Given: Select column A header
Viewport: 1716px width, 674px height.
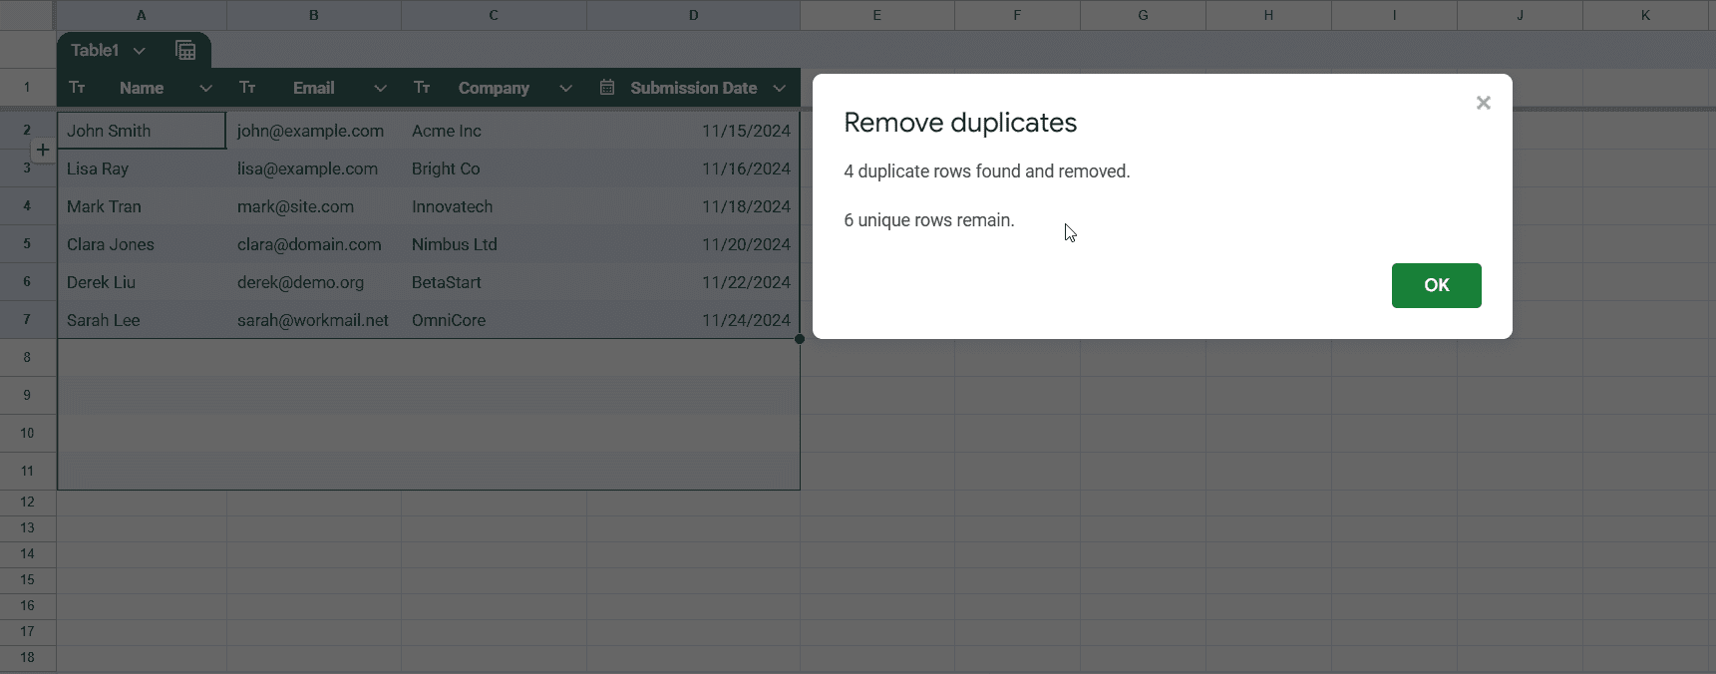Looking at the screenshot, I should pyautogui.click(x=142, y=15).
